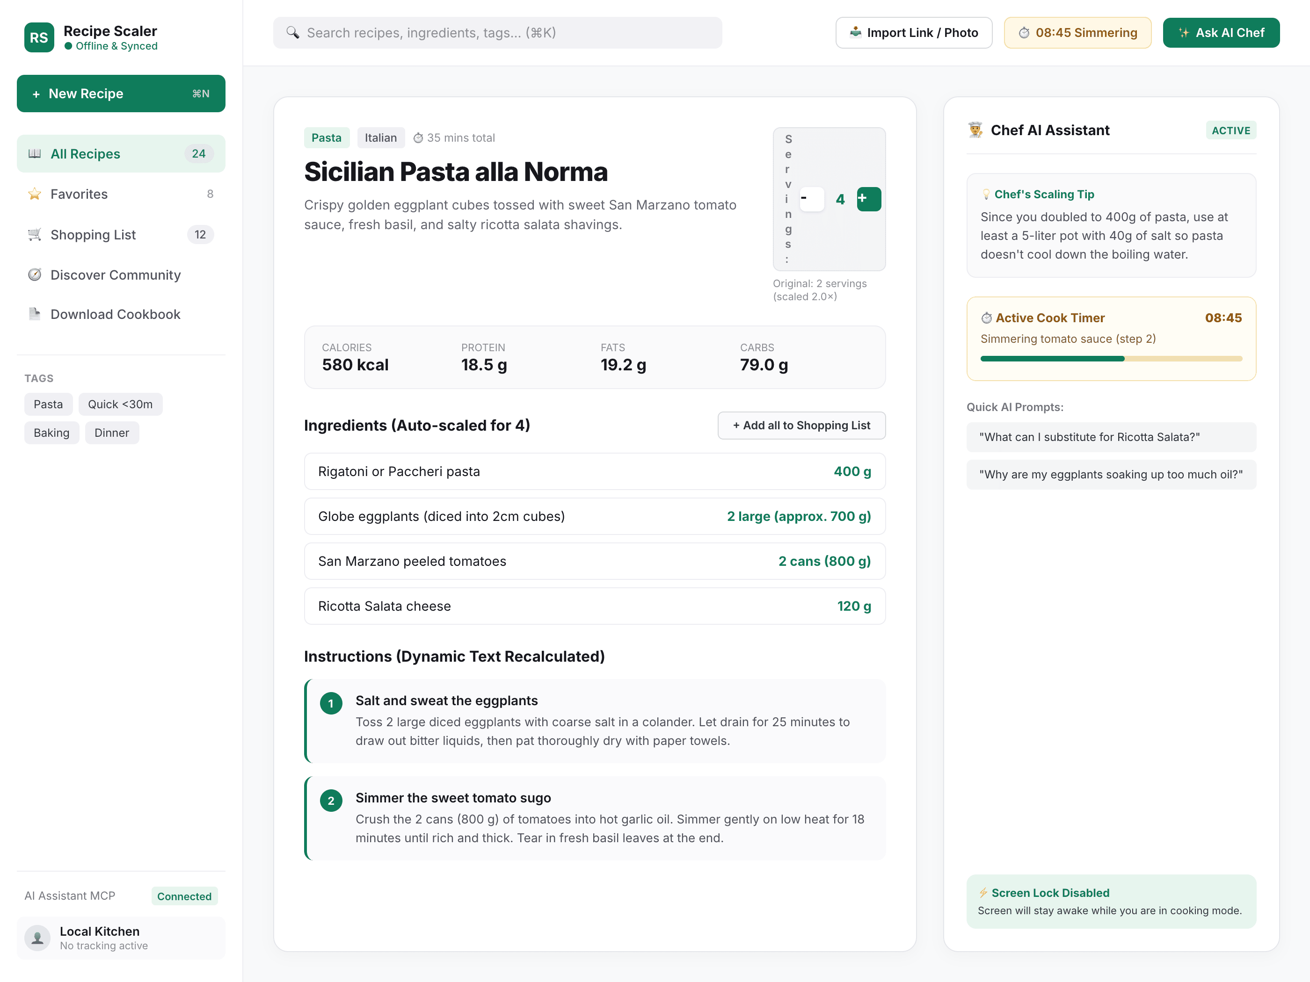The image size is (1310, 982).
Task: Open the 08:45 Simmering timer pill
Action: [1077, 33]
